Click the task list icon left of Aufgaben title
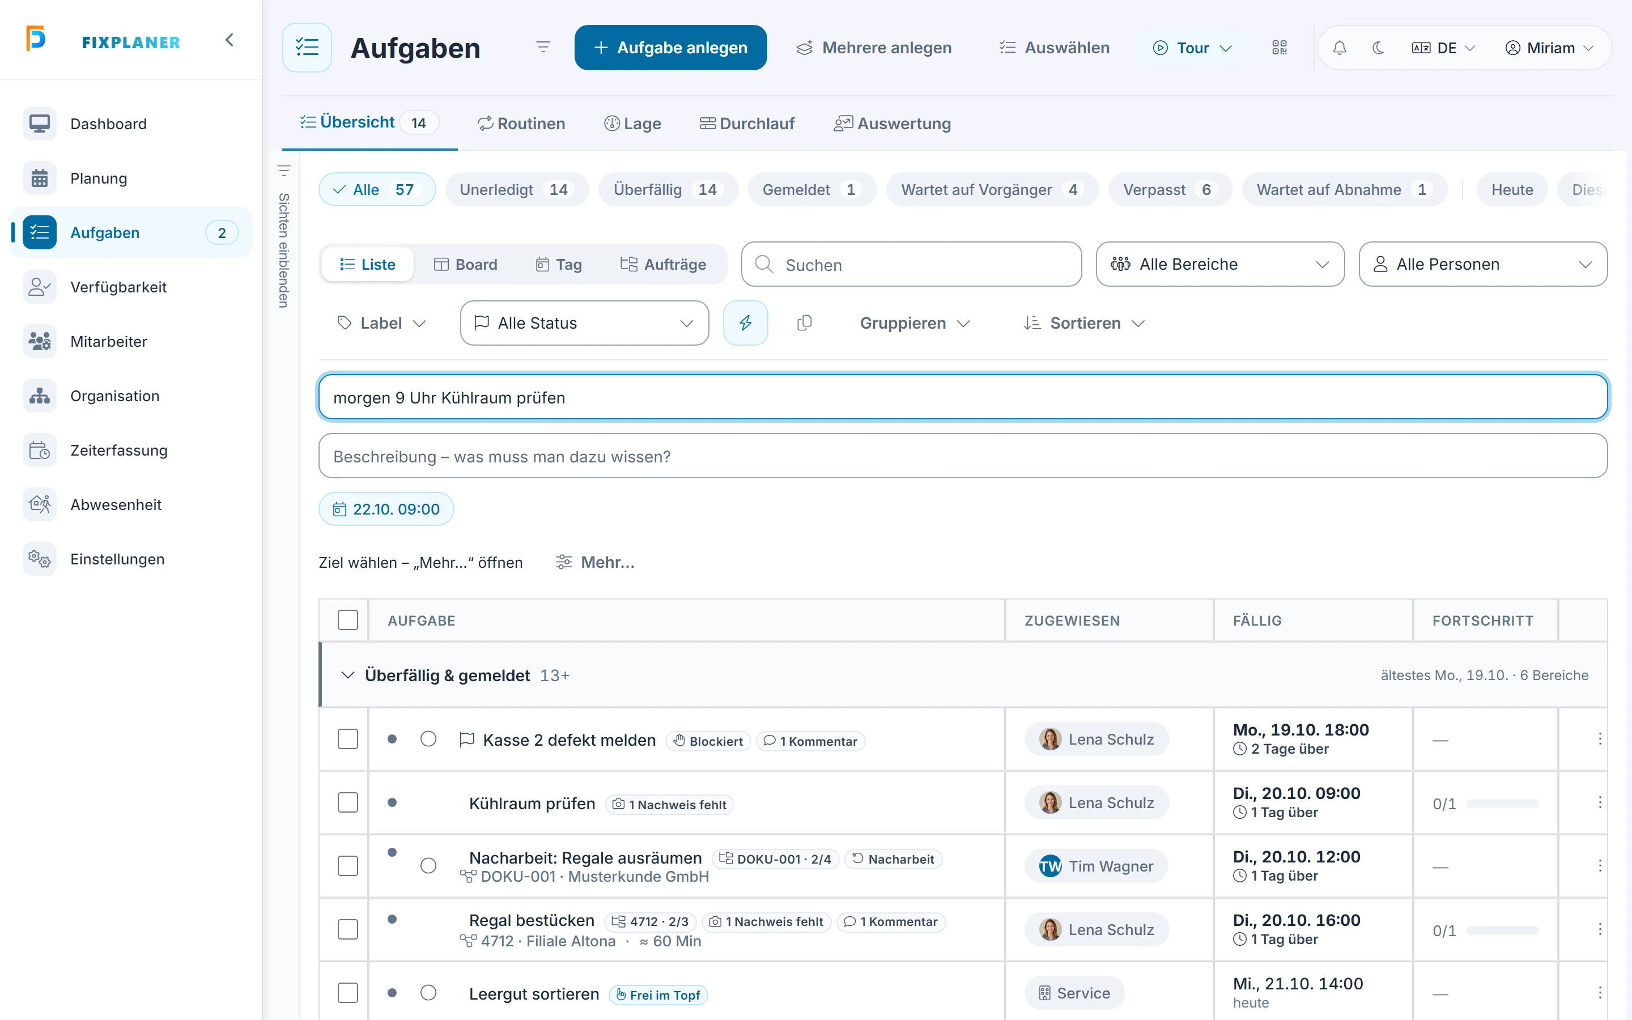The width and height of the screenshot is (1632, 1020). pos(307,47)
